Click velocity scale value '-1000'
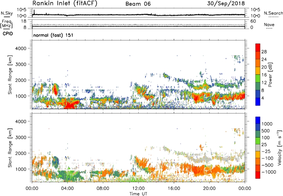This screenshot has width=283, height=196. coord(268,172)
